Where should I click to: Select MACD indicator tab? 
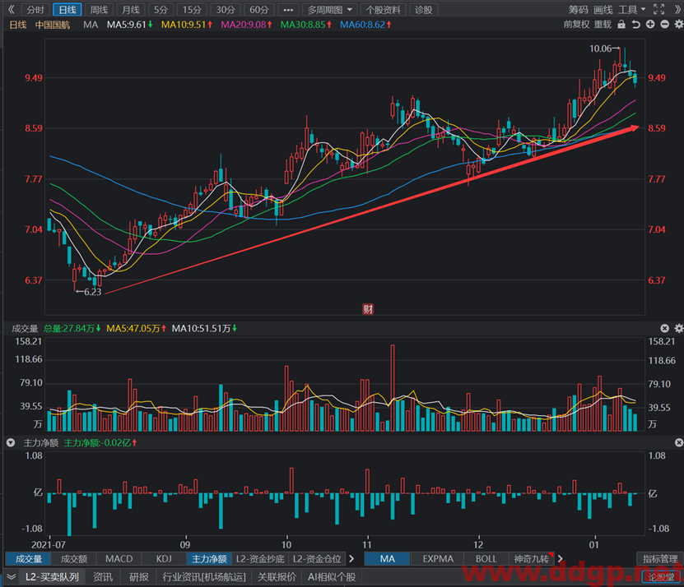pyautogui.click(x=119, y=559)
